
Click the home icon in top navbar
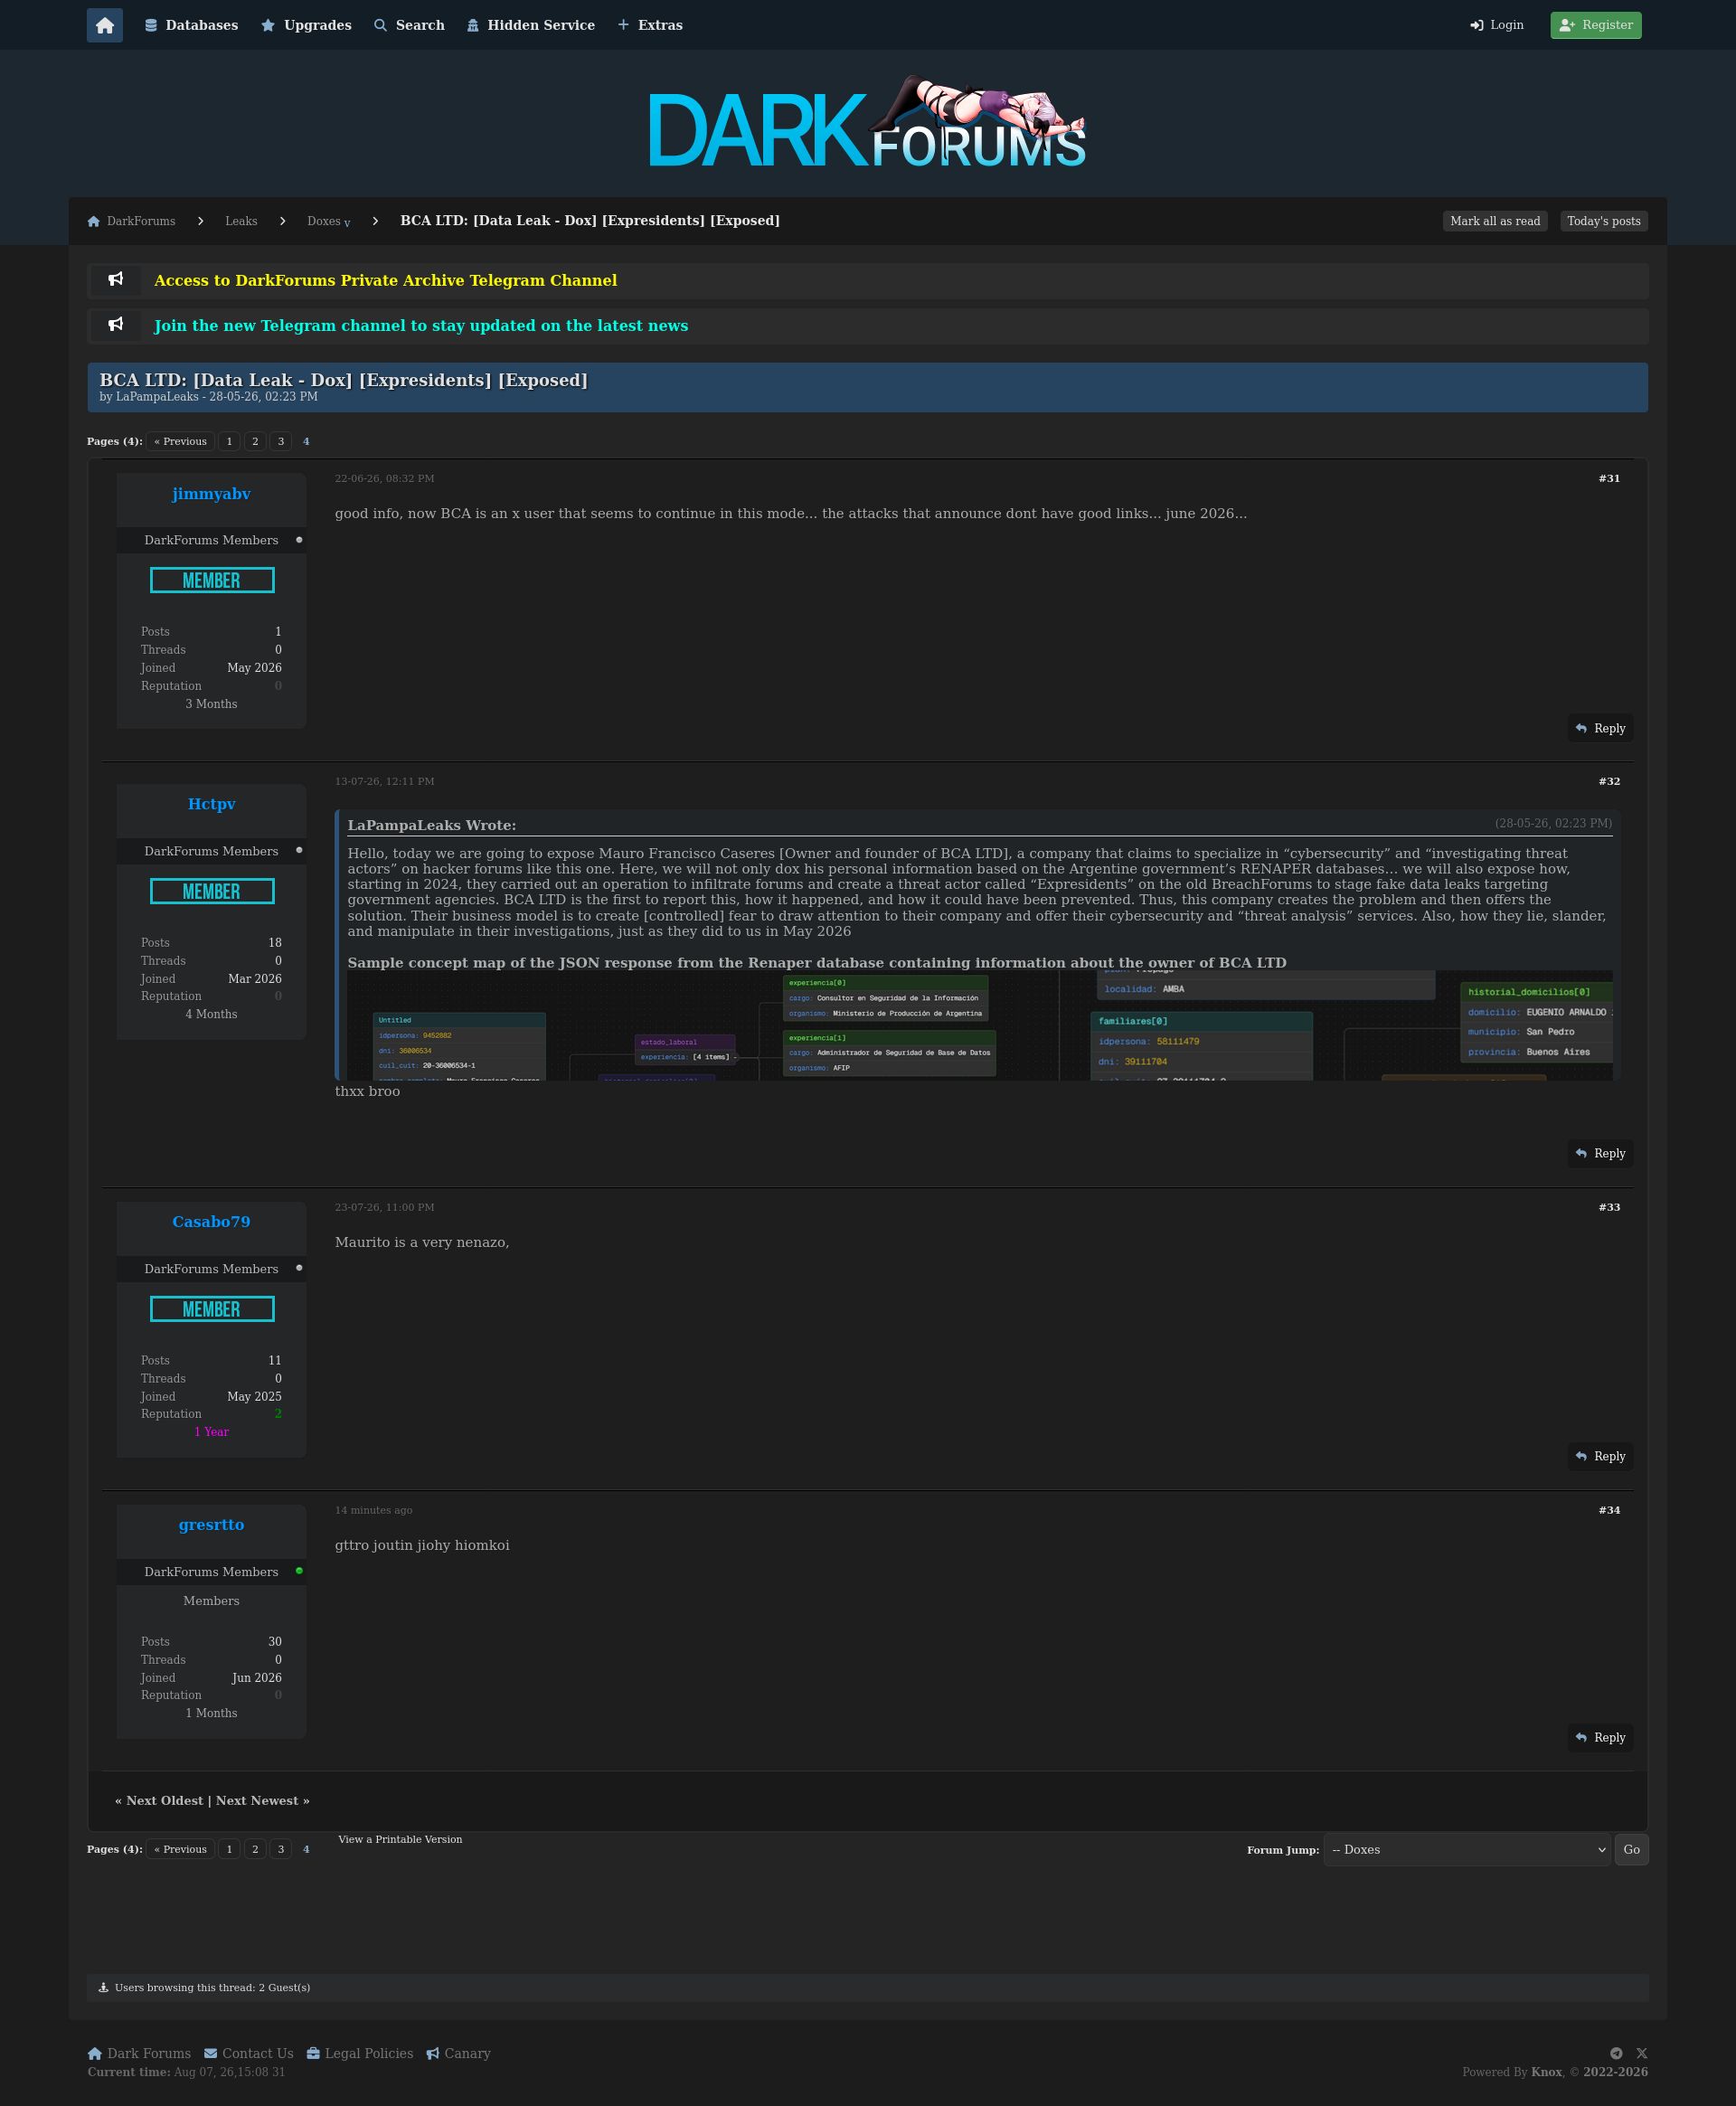[105, 25]
